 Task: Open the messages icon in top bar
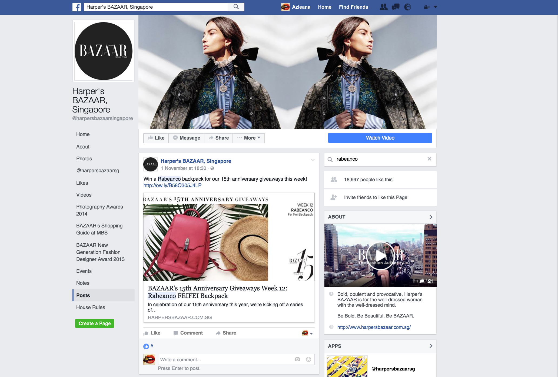396,7
